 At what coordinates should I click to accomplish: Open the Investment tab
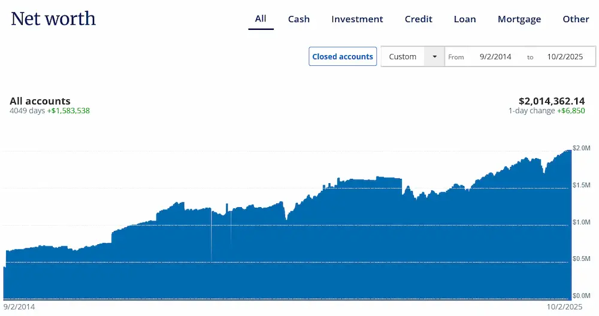357,19
